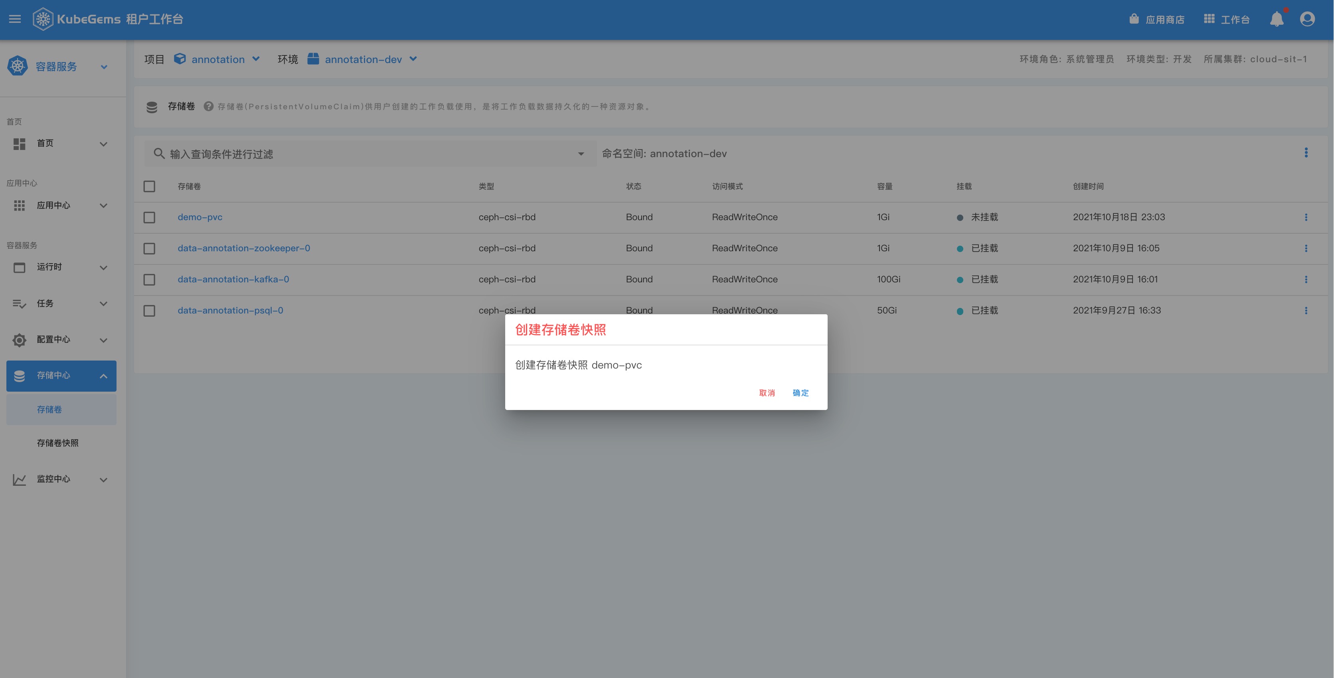Open the data-annotation-psql-0 volume link

pyautogui.click(x=230, y=311)
